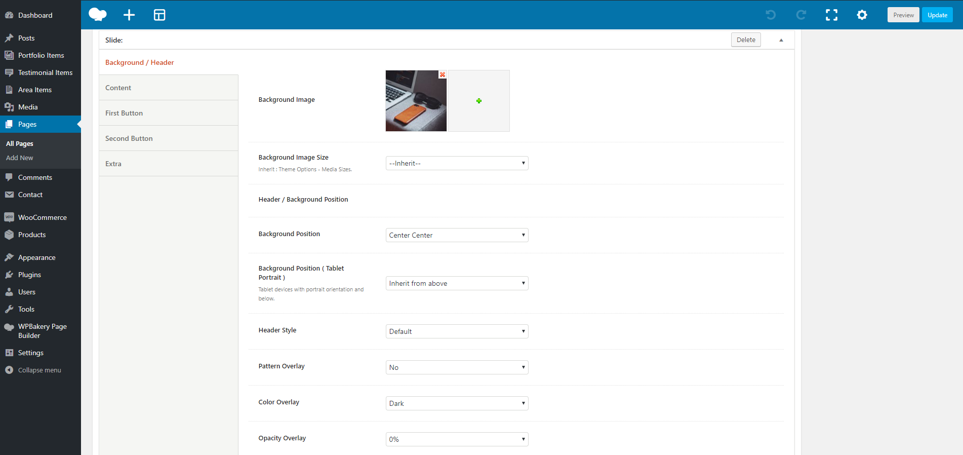Open page settings gear icon
This screenshot has height=455, width=963.
(x=862, y=15)
